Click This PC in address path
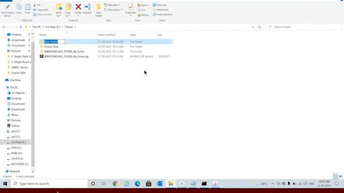The height and width of the screenshot is (193, 344). (37, 27)
